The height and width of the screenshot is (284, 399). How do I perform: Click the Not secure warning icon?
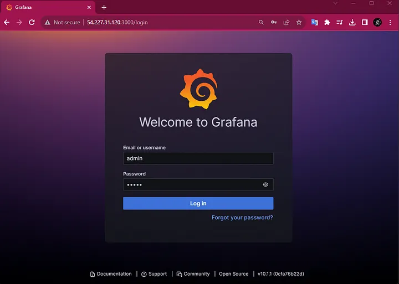tap(47, 22)
